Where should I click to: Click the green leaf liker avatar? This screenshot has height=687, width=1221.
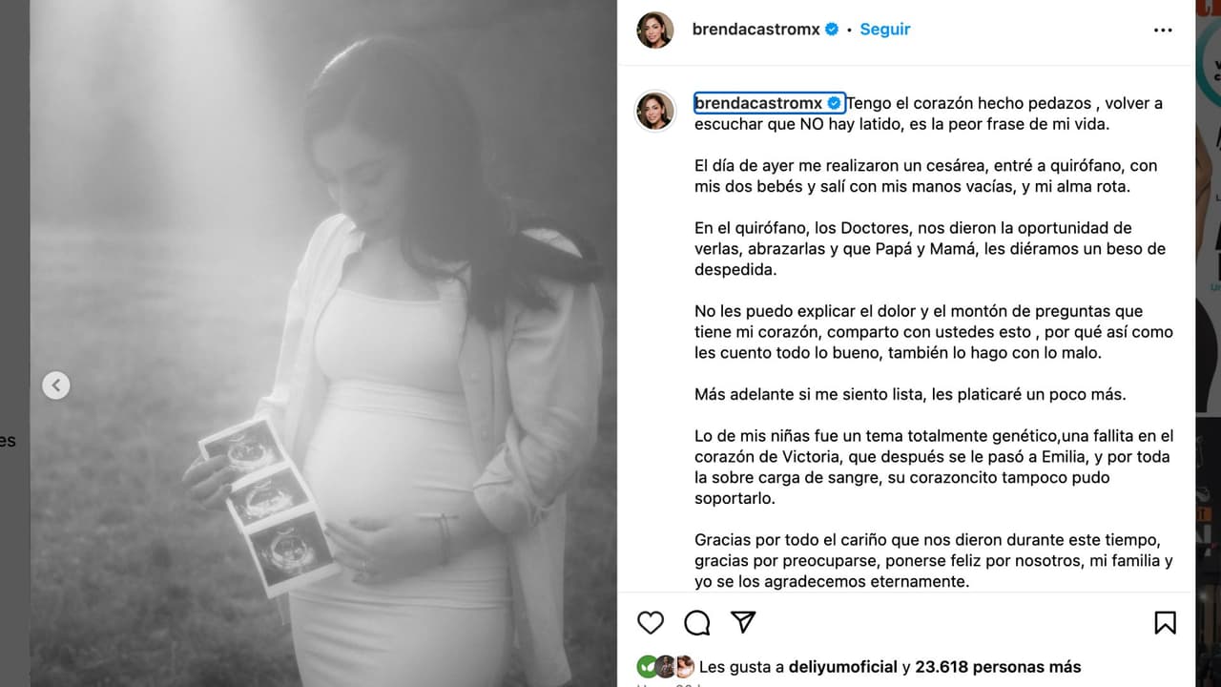pyautogui.click(x=648, y=667)
